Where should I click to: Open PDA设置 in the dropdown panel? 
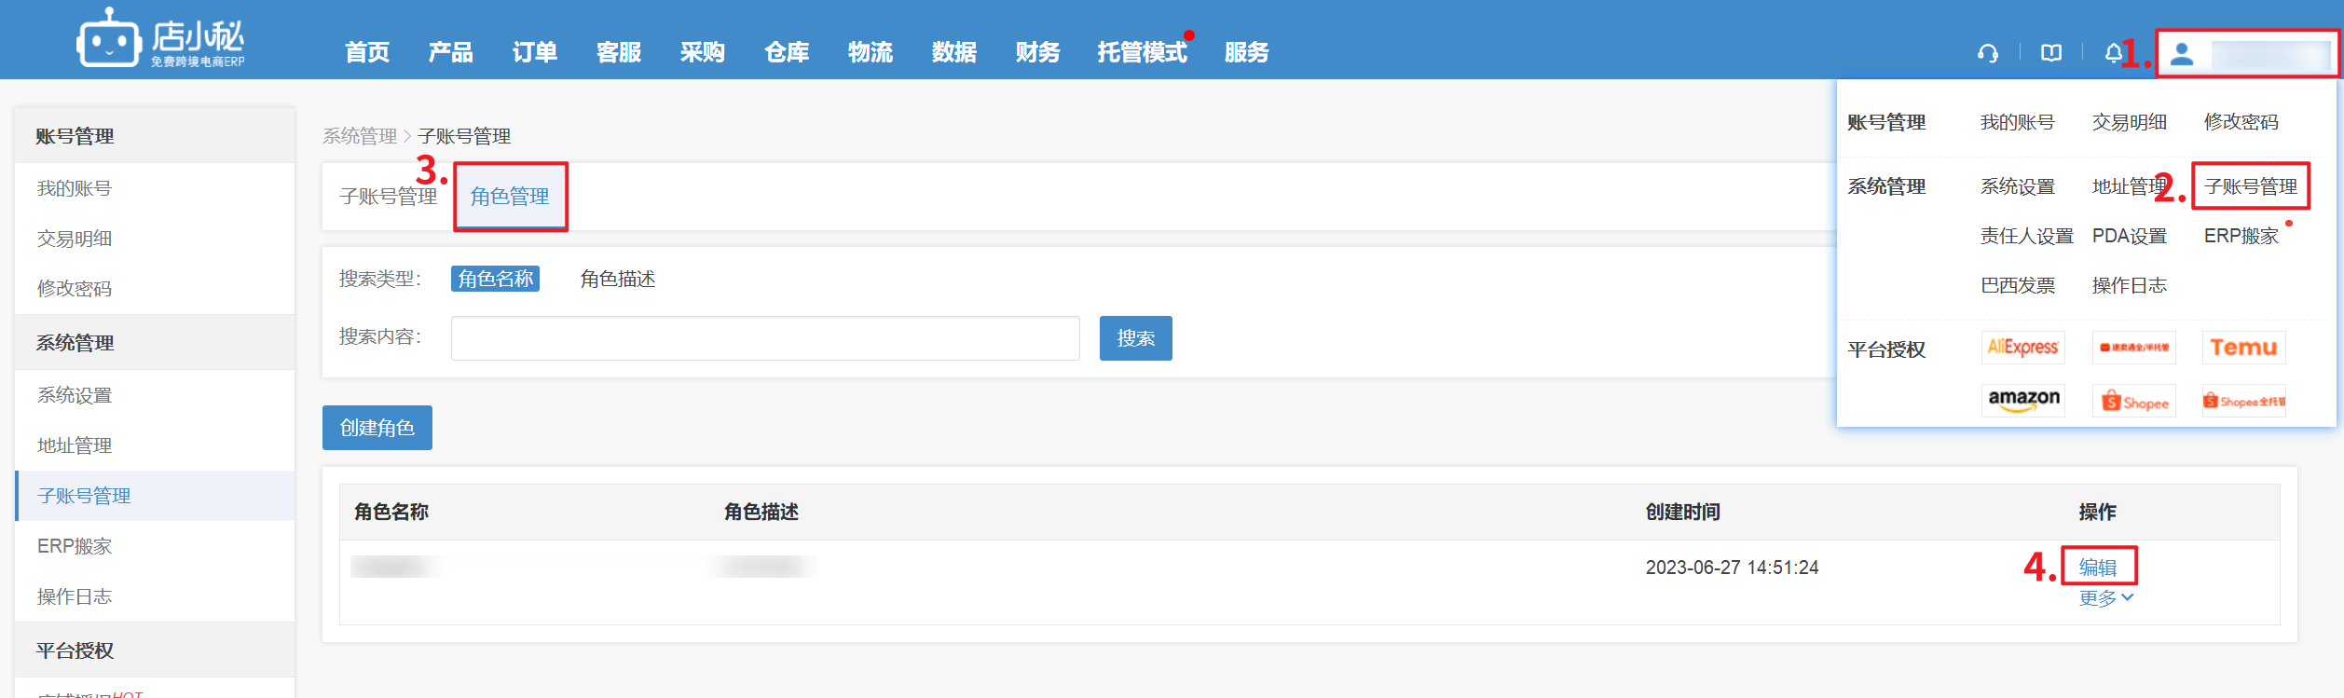pos(2130,236)
